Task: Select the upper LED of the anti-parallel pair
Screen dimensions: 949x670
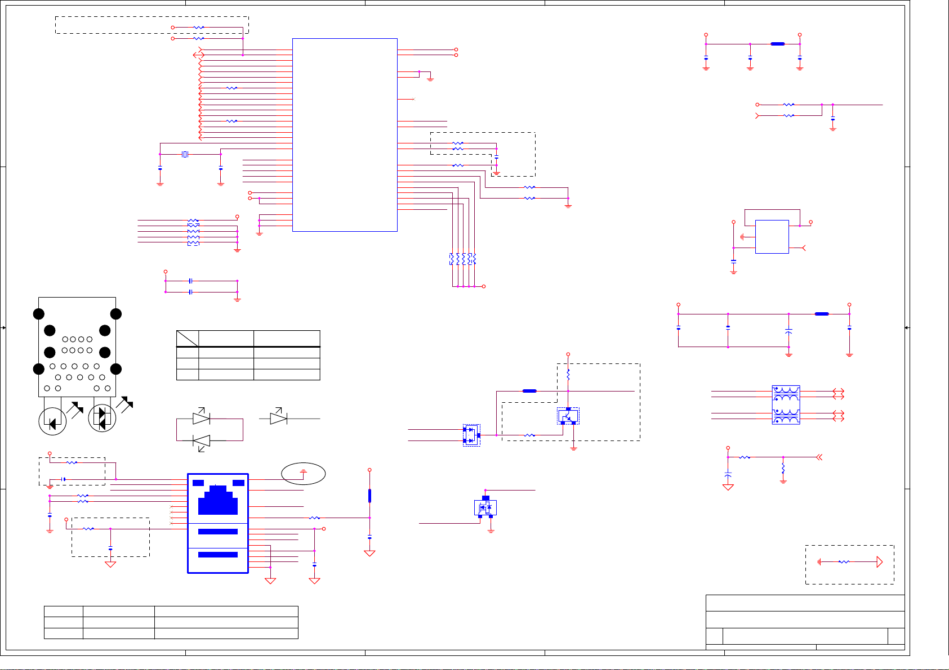Action: 202,418
